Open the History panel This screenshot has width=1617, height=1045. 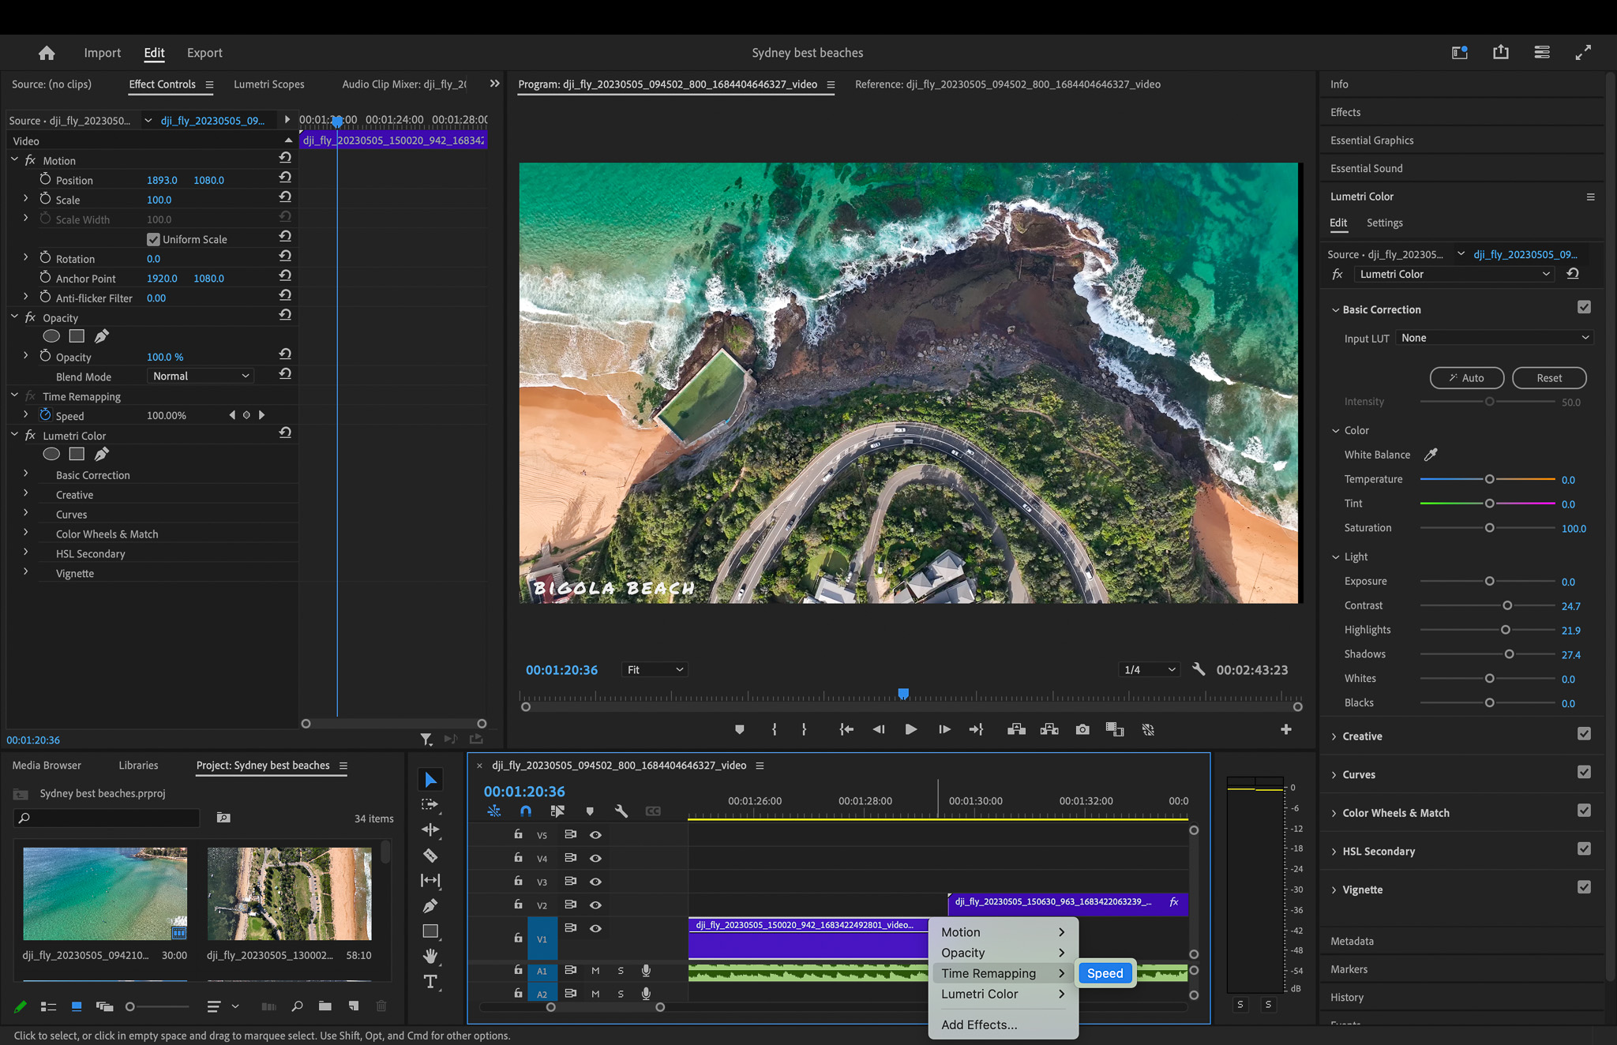[x=1347, y=998]
